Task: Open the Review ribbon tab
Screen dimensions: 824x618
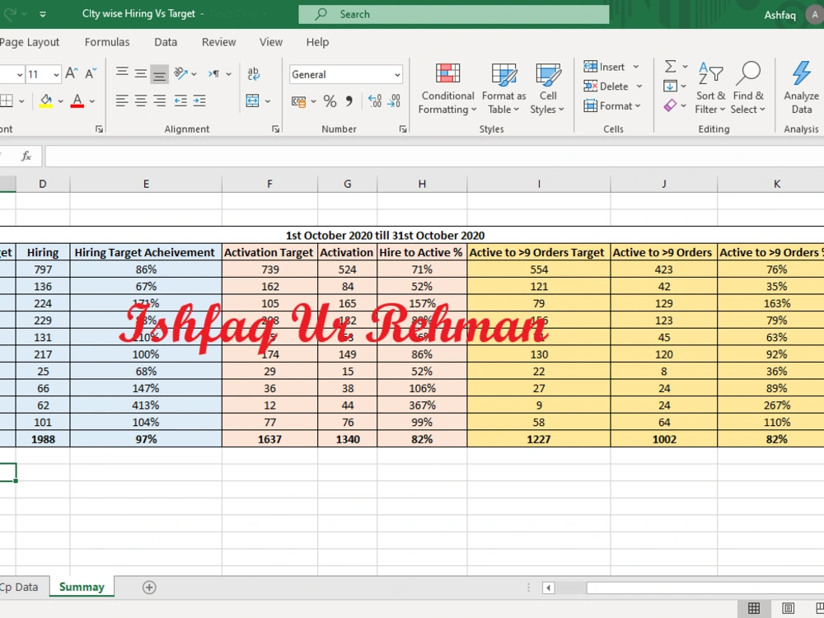Action: (x=218, y=42)
